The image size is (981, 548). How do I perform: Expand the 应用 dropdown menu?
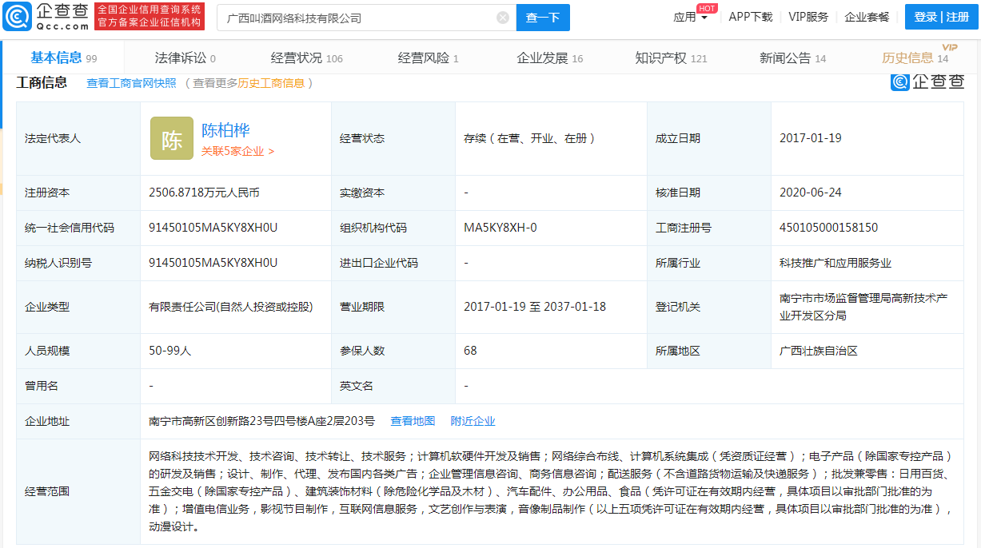pos(691,17)
